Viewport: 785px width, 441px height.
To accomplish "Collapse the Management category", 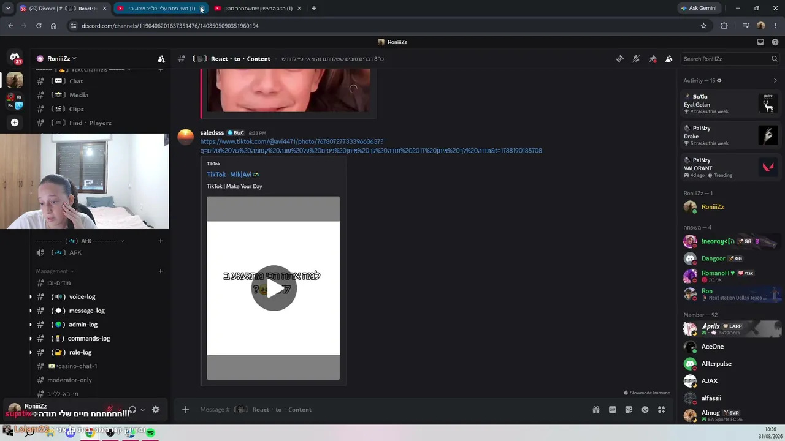I will pyautogui.click(x=55, y=271).
